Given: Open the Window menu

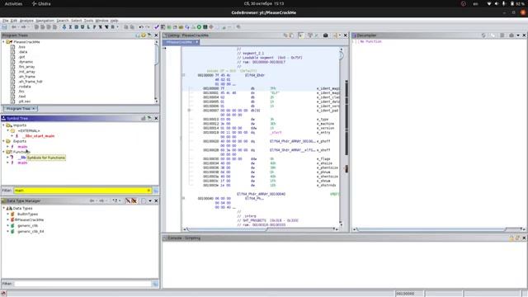Looking at the screenshot, I should [101, 21].
